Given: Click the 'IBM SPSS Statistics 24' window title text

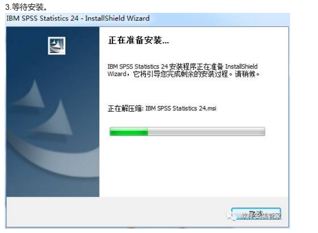Looking at the screenshot, I should [x=43, y=19].
